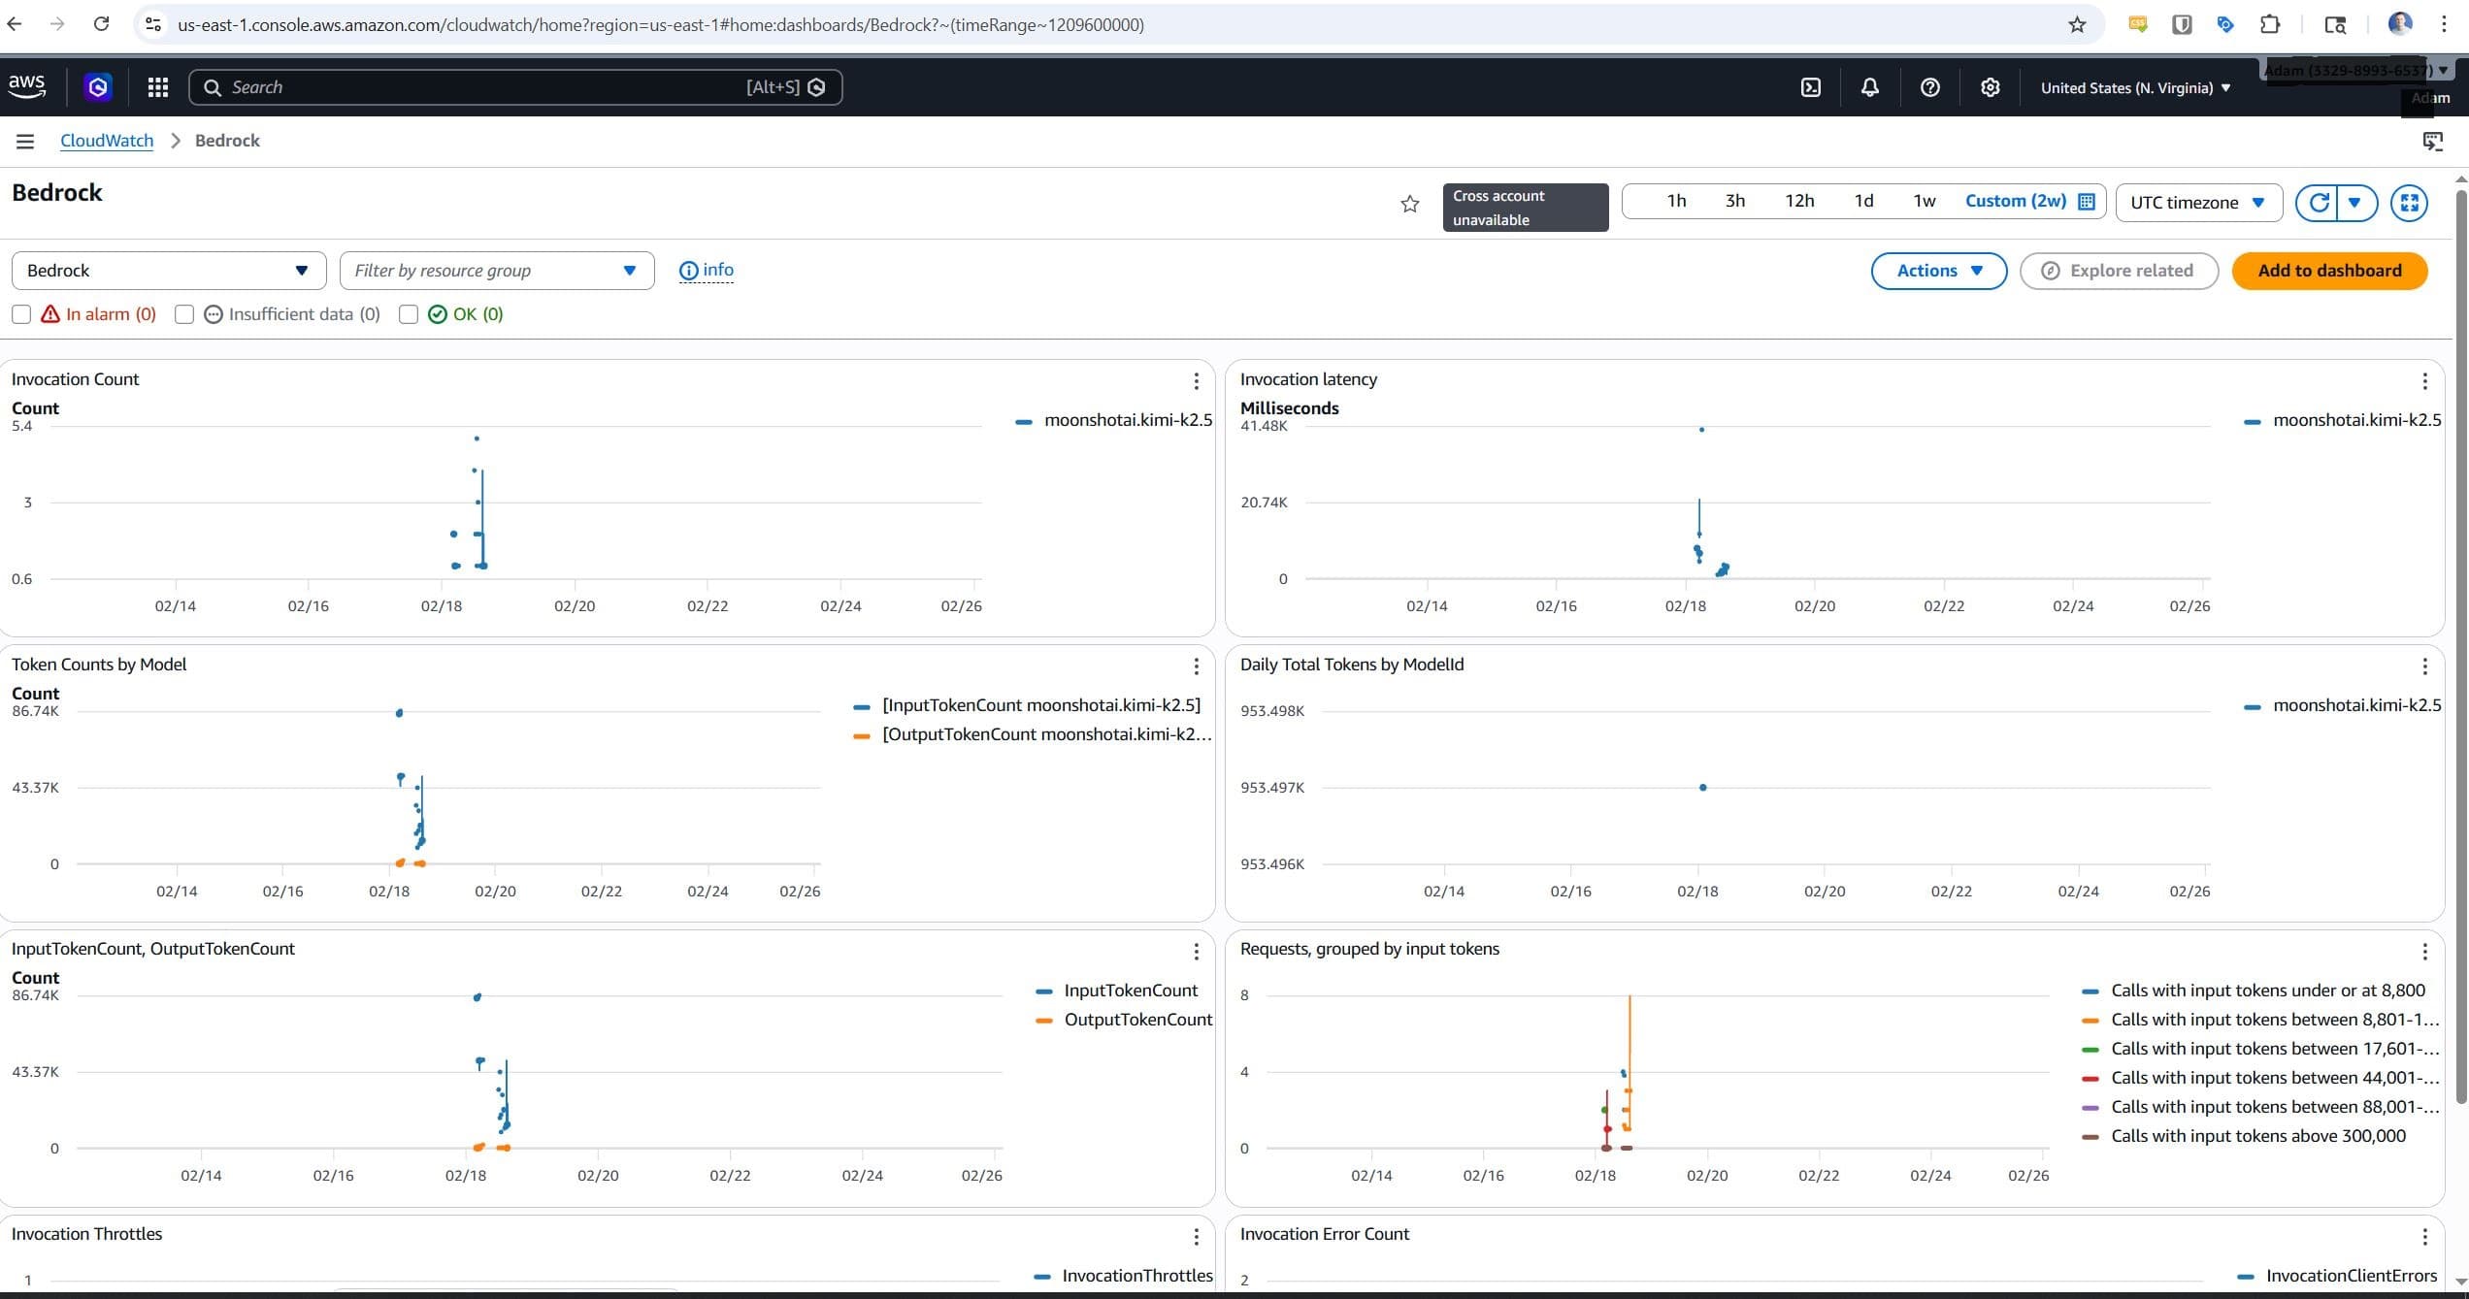Check the Insufficient data filter checkbox
Viewport: 2469px width, 1299px height.
pyautogui.click(x=184, y=314)
